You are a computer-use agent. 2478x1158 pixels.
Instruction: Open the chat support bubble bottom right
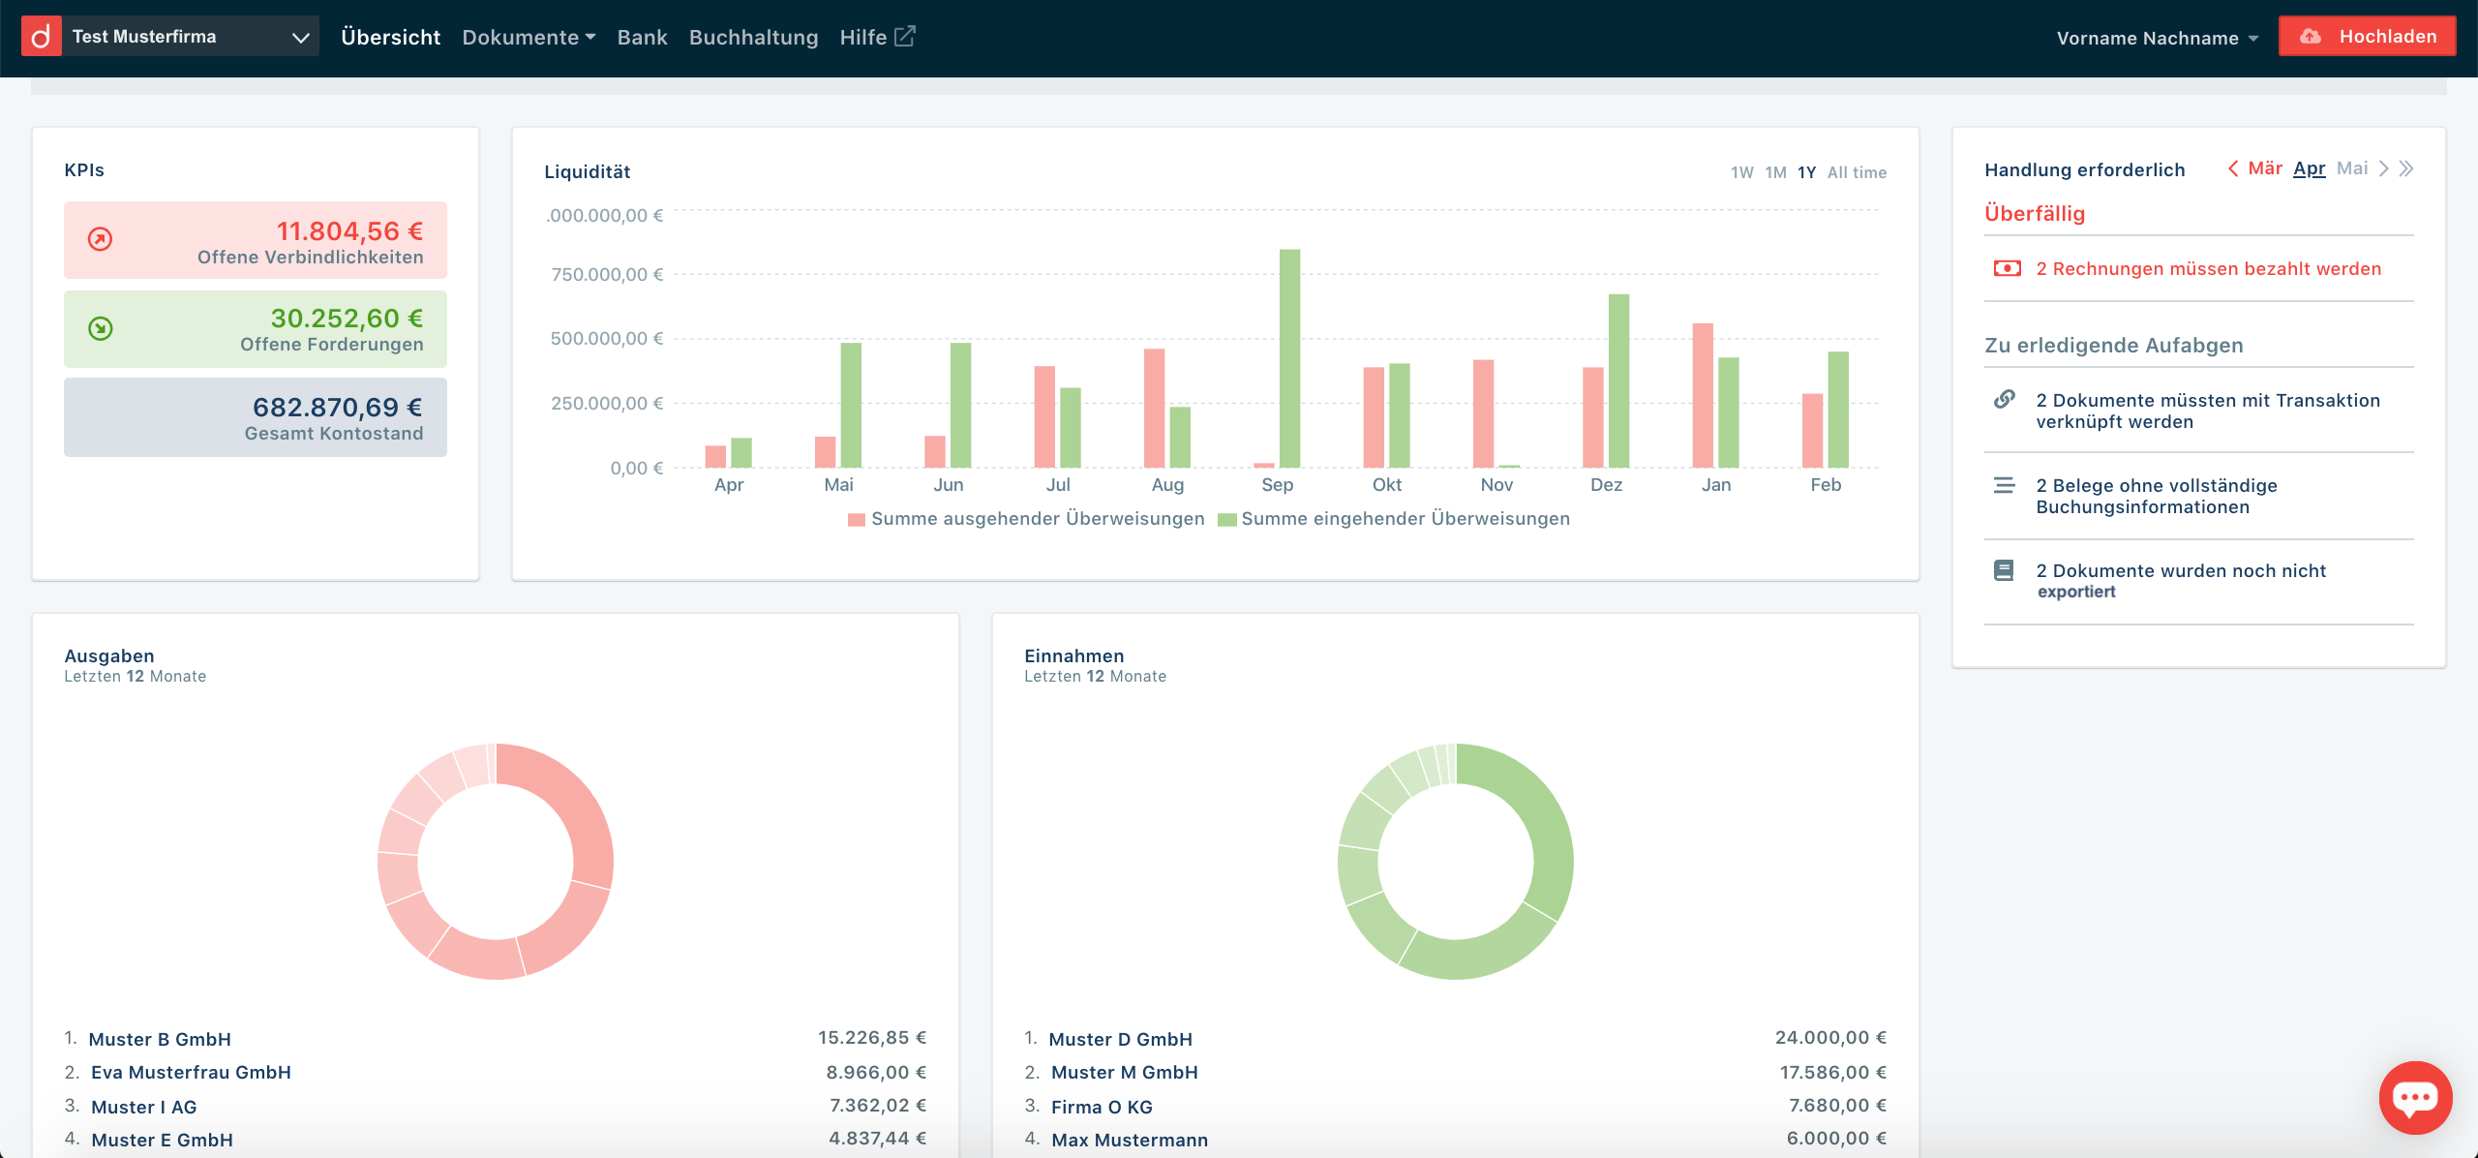click(x=2414, y=1097)
